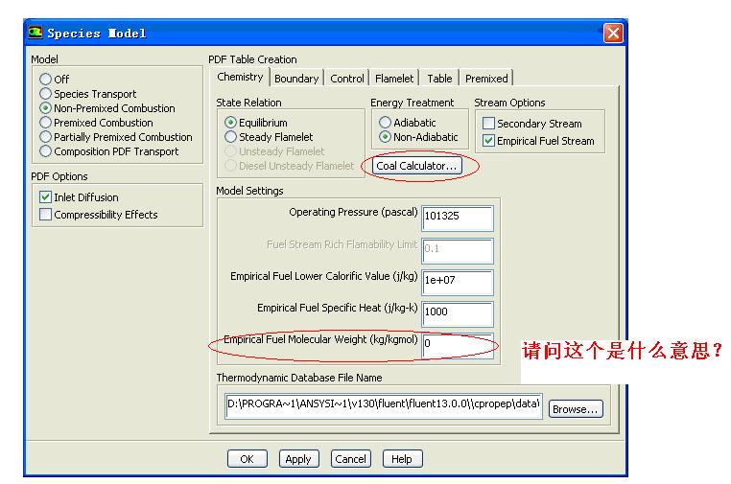Click the Browse button for database file
The image size is (731, 484).
pos(576,409)
